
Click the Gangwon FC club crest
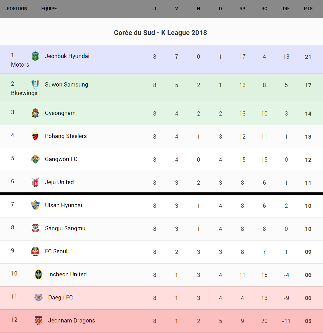coord(35,159)
